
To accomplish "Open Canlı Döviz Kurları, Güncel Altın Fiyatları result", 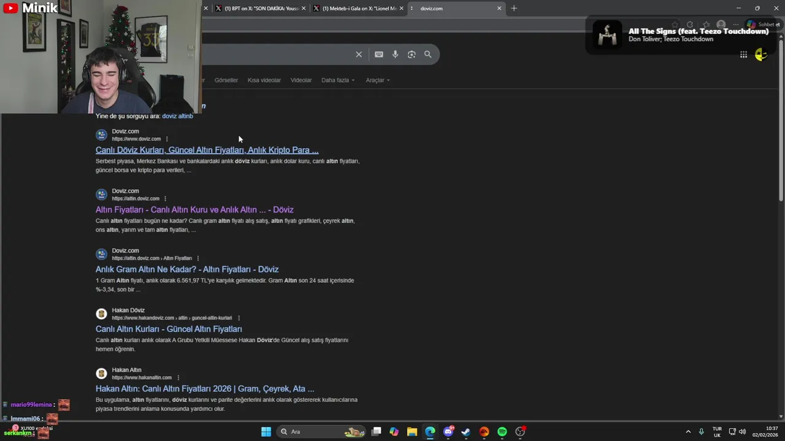I will [x=207, y=150].
